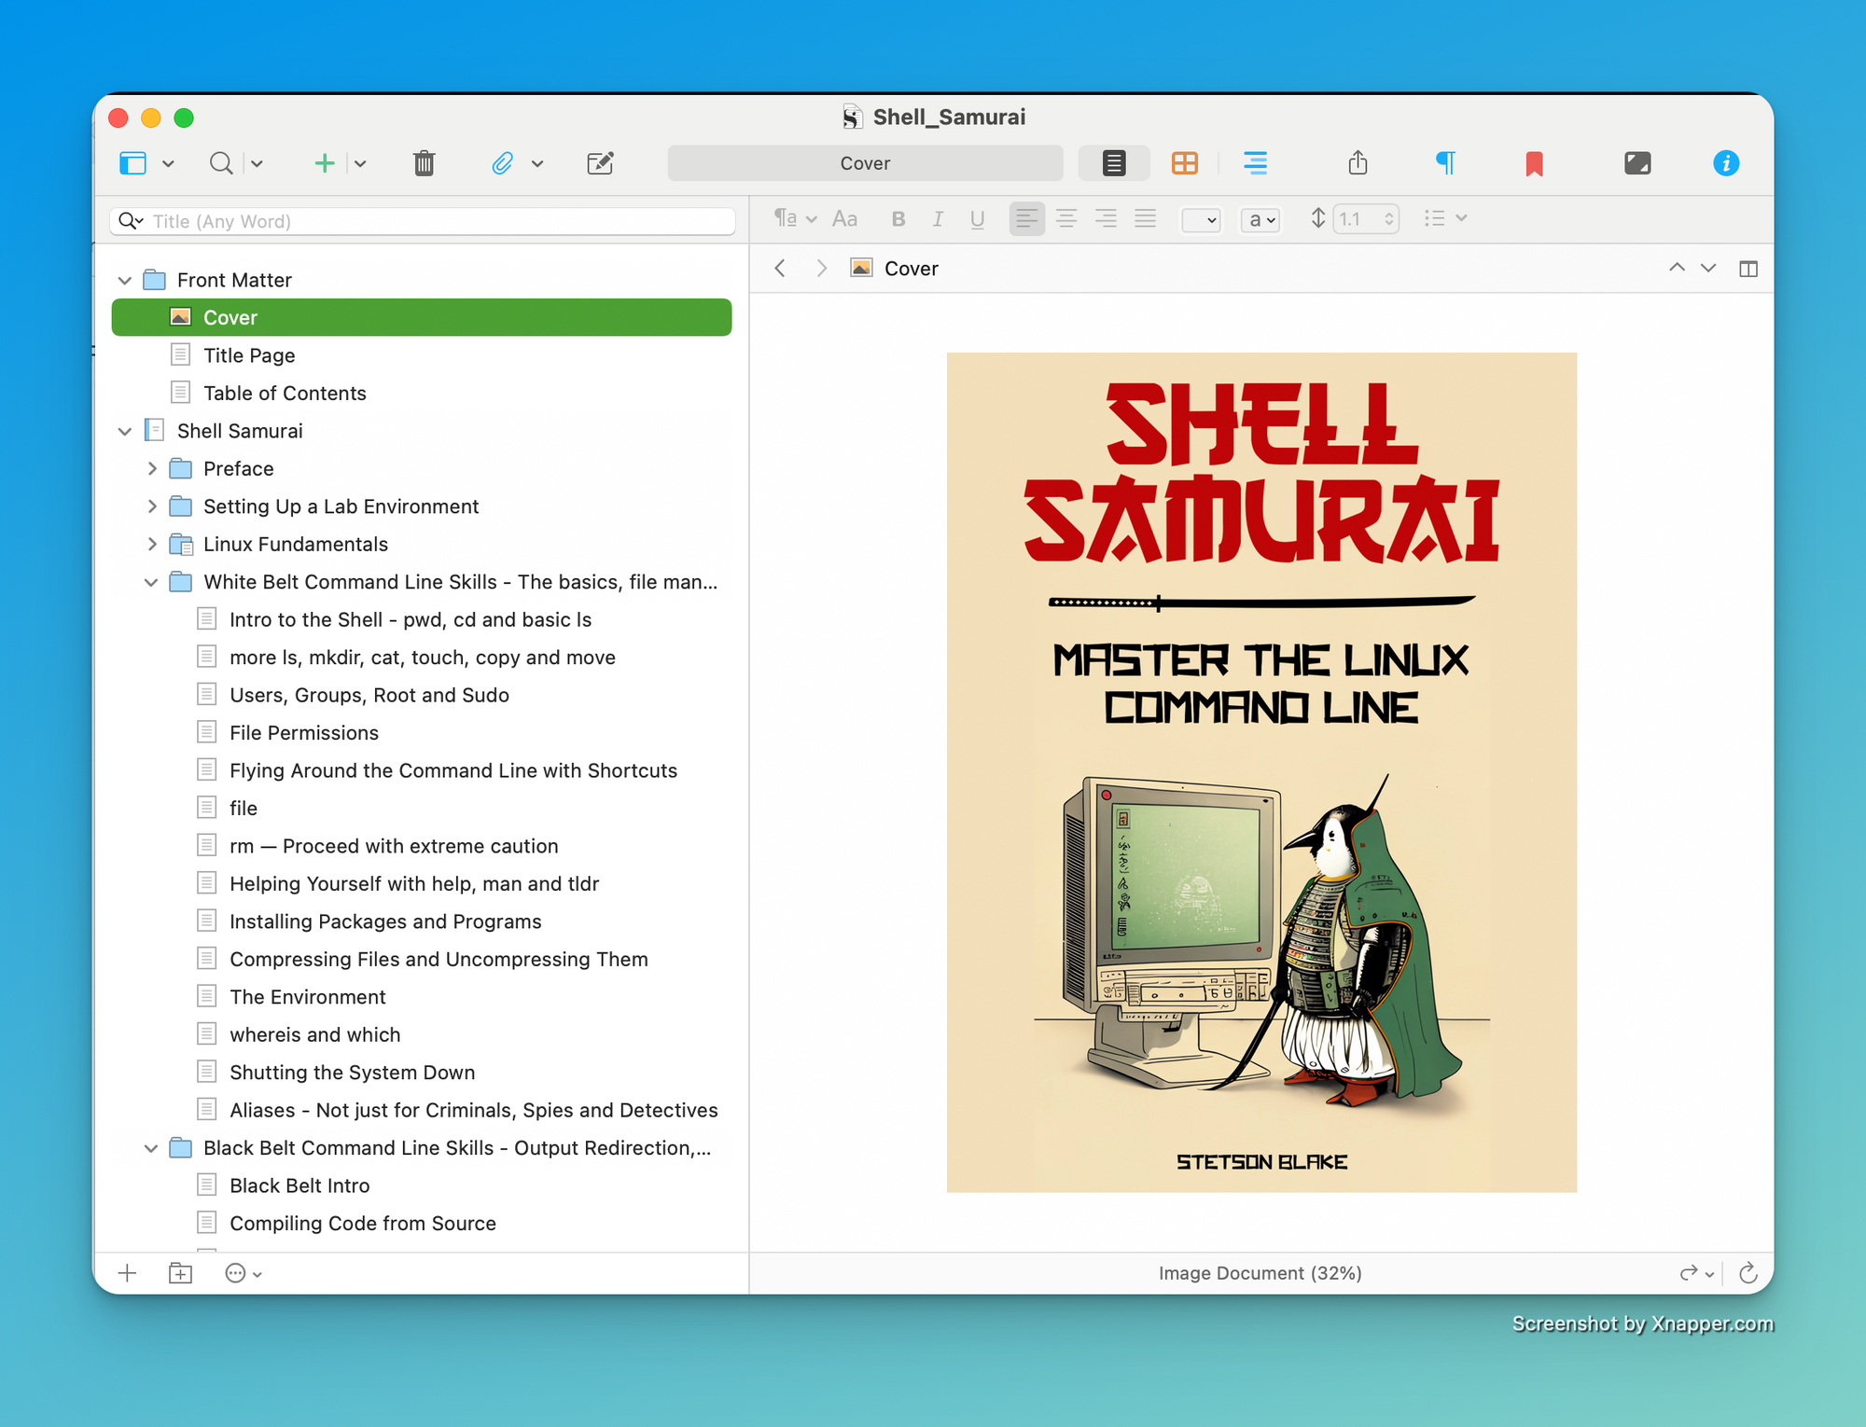Image resolution: width=1866 pixels, height=1427 pixels.
Task: Open the blue Inspector info icon
Action: pyautogui.click(x=1725, y=163)
